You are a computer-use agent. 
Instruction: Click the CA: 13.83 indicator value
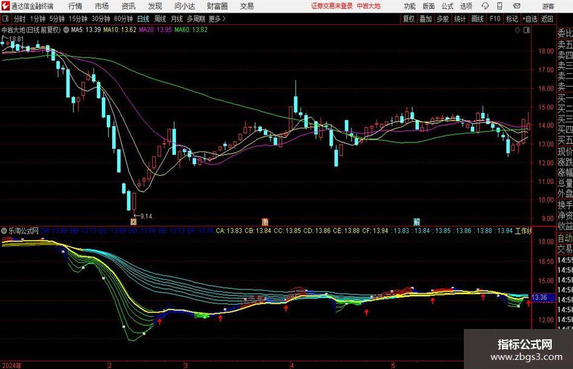pos(229,231)
